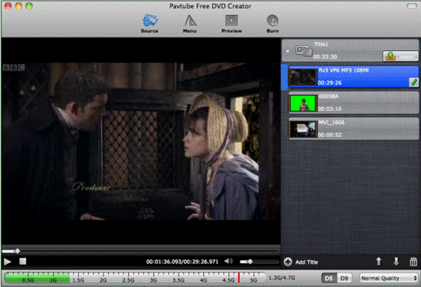Click the video preview frame

click(x=141, y=142)
